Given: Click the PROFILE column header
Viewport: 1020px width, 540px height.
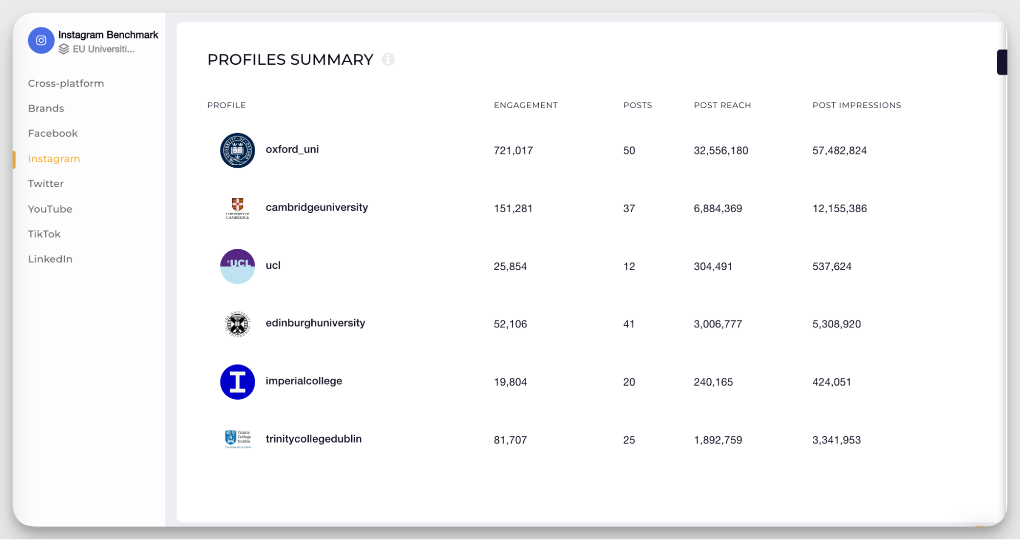Looking at the screenshot, I should pyautogui.click(x=227, y=105).
